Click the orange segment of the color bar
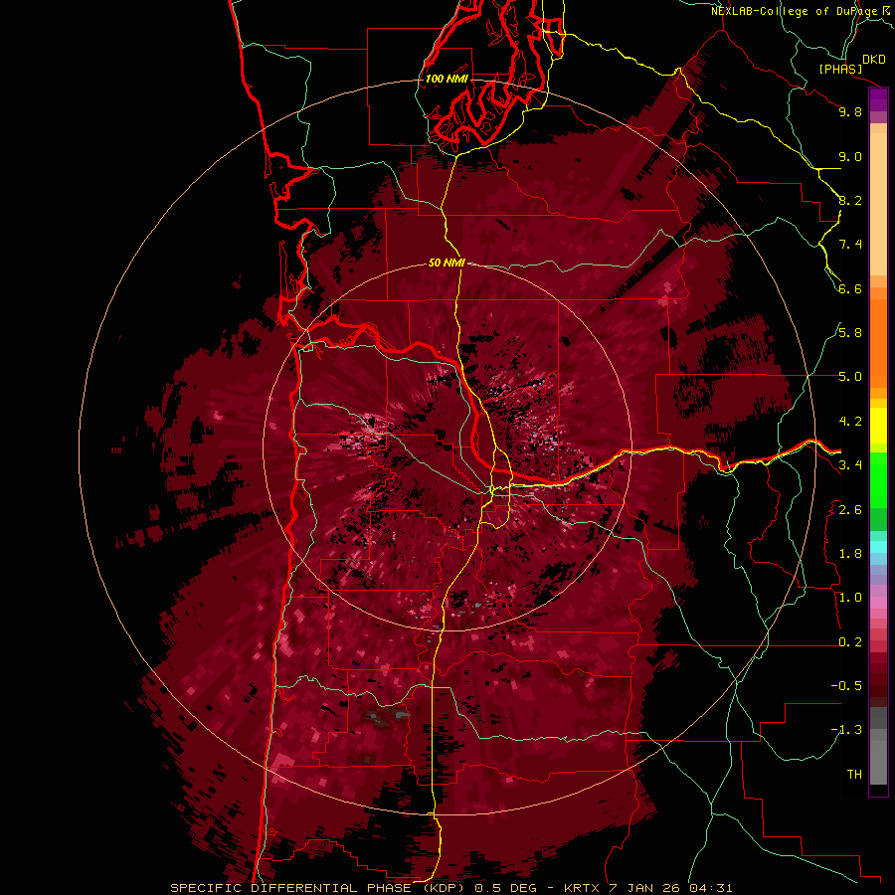The width and height of the screenshot is (895, 895). tap(878, 343)
